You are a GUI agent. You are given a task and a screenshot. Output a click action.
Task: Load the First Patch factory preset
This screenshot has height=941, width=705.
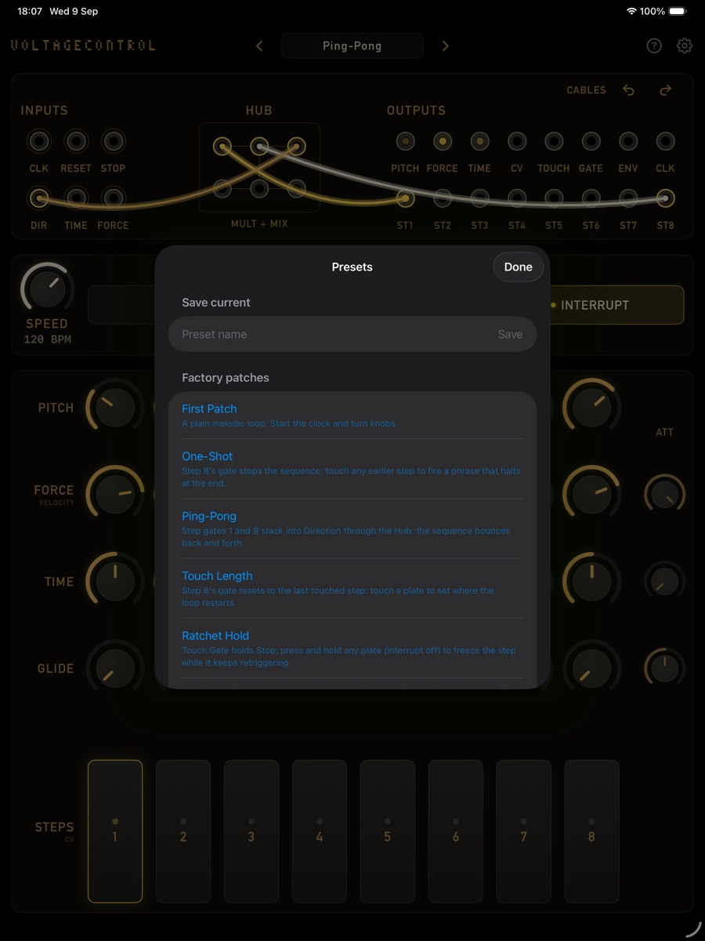coord(352,416)
